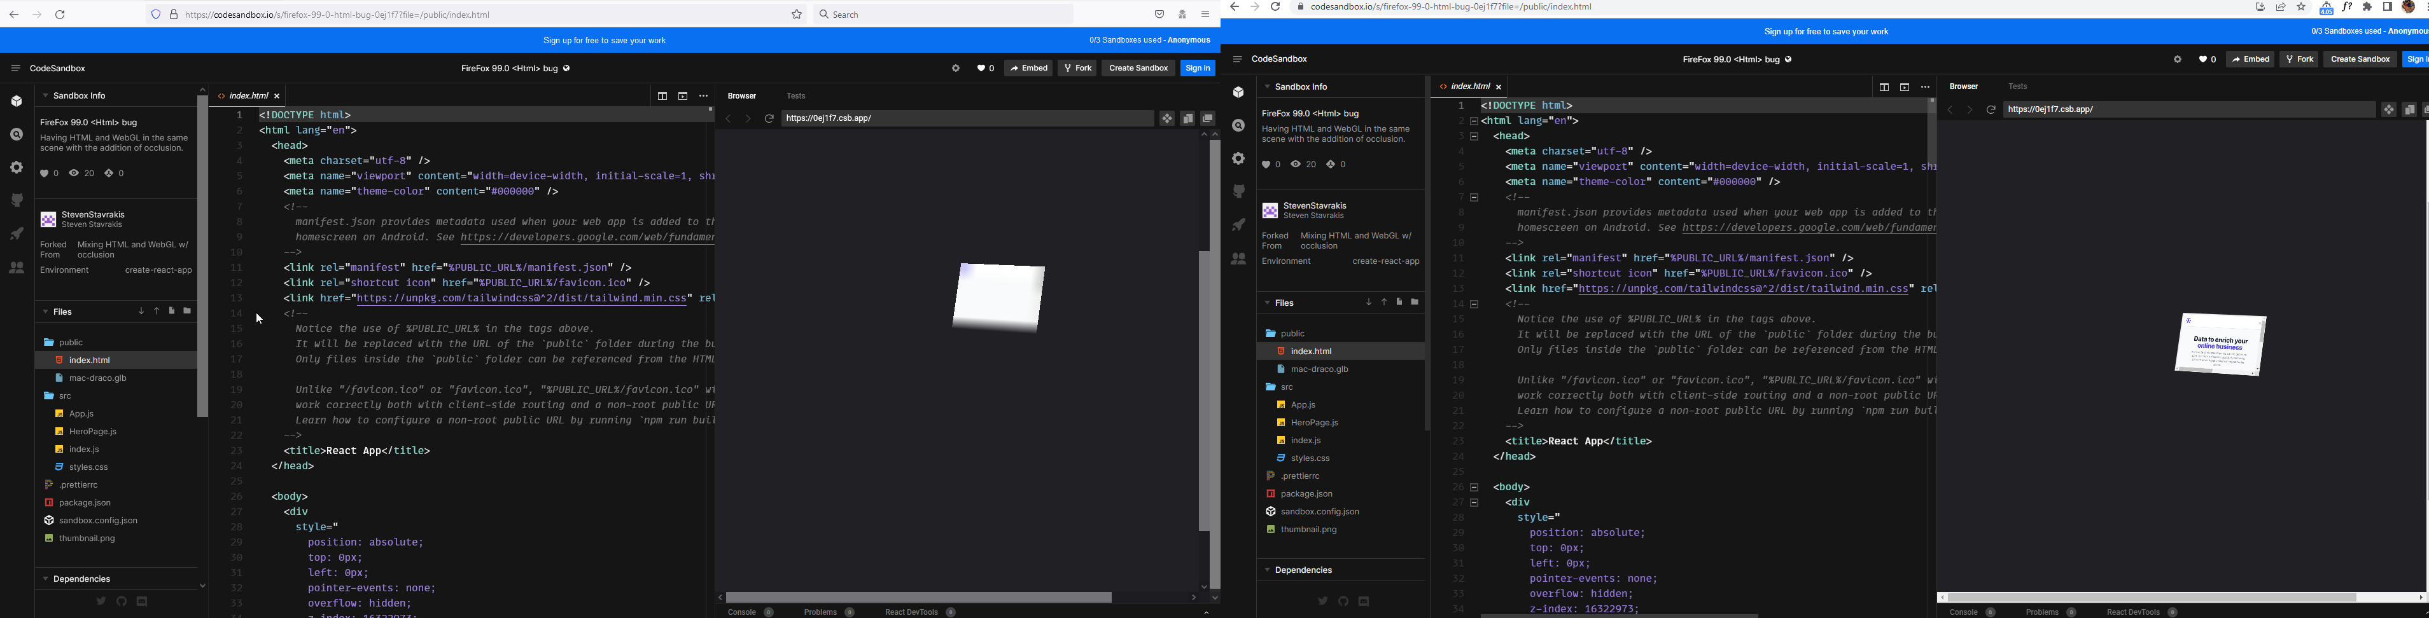Open the Deployment rocket panel in sidebar
Screen dimensions: 2429x618
click(x=16, y=233)
